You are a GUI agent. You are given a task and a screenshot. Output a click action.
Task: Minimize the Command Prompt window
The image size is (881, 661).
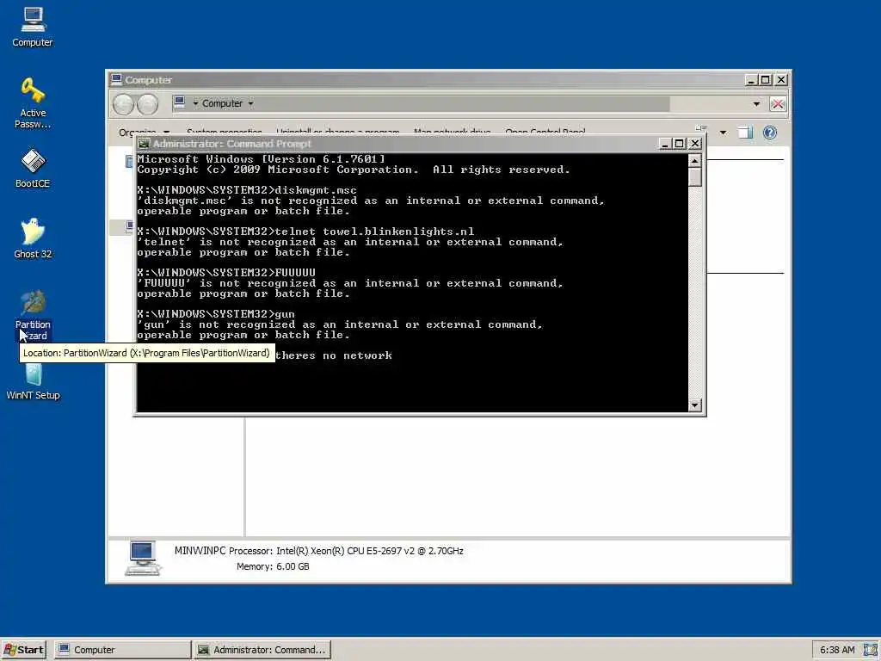coord(664,144)
